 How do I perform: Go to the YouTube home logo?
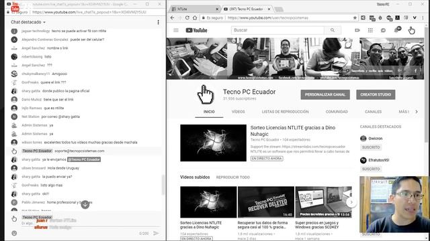196,30
